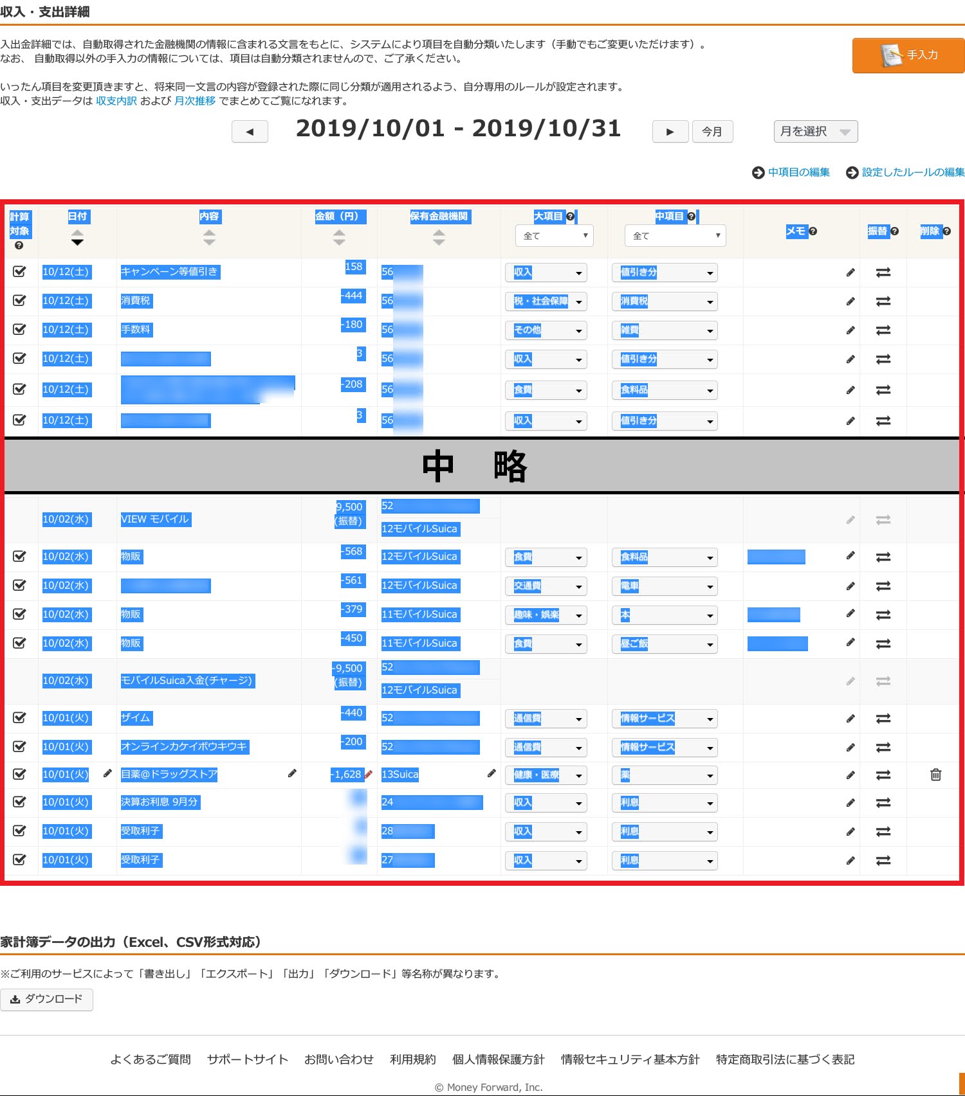This screenshot has height=1096, width=965.
Task: Sort by 金額 column arrows
Action: coord(339,238)
